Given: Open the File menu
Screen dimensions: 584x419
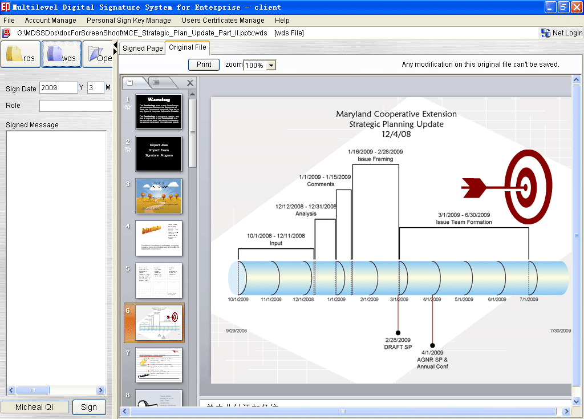Looking at the screenshot, I should (9, 20).
